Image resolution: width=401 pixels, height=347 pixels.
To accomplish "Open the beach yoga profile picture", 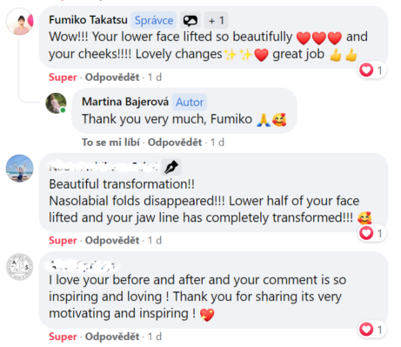I will pyautogui.click(x=20, y=169).
